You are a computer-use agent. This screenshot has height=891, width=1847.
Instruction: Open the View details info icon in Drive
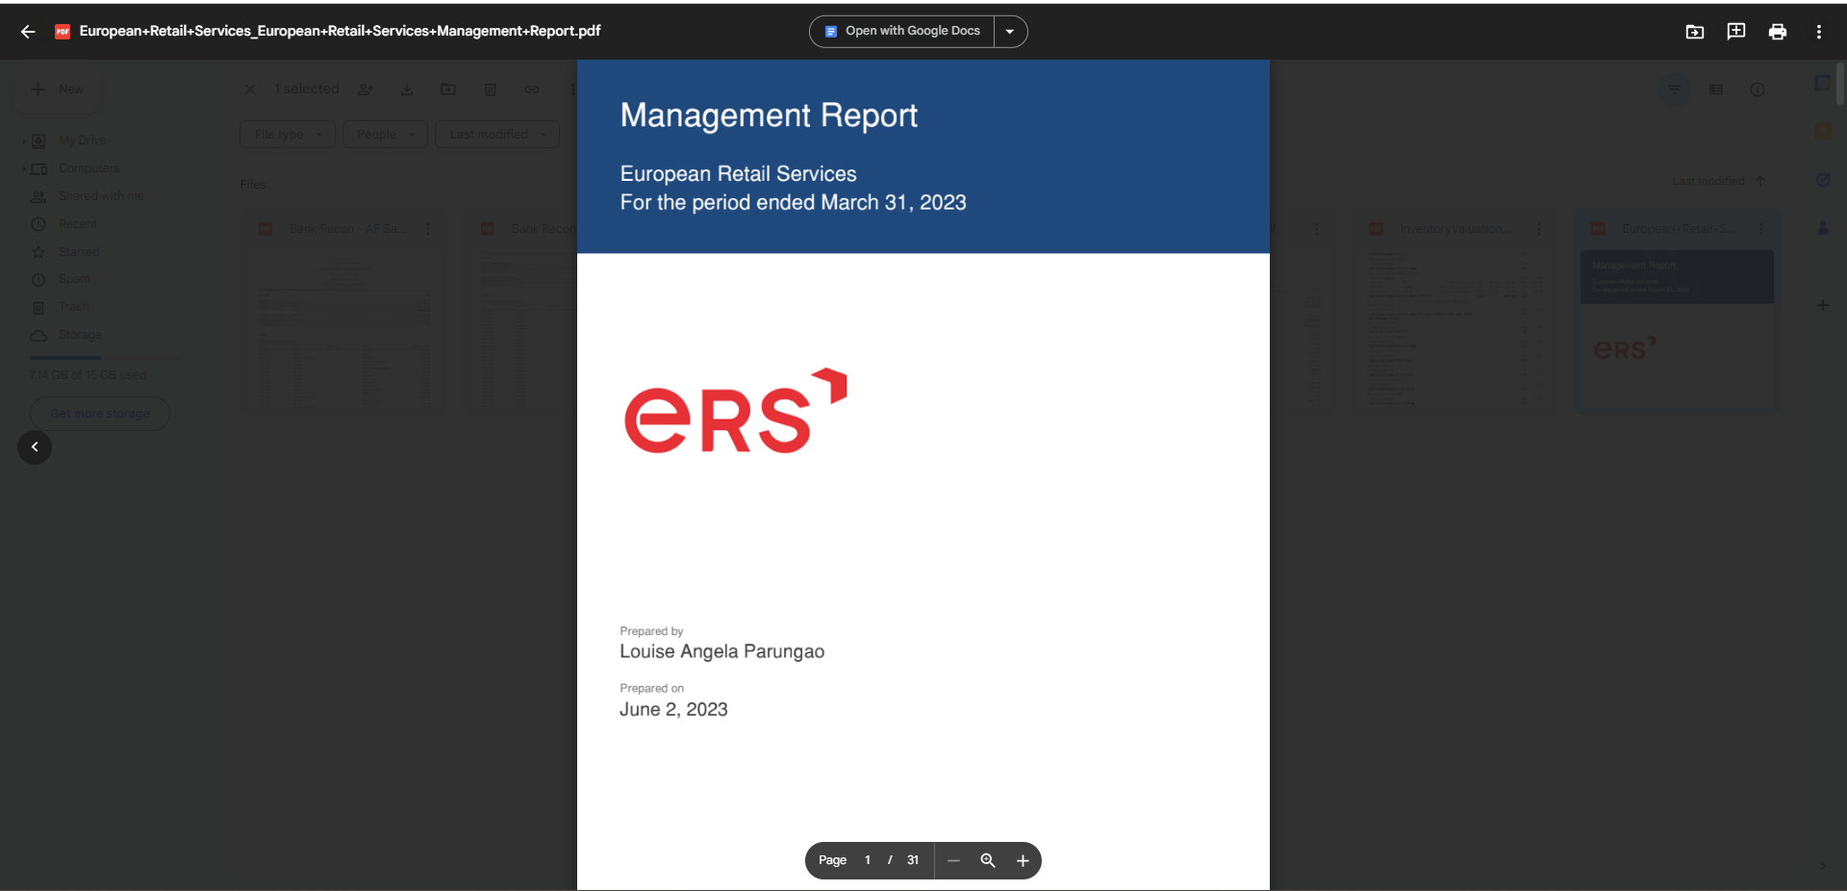1758,89
